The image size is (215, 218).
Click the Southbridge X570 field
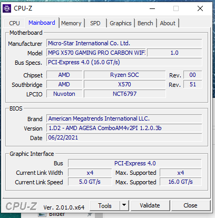coord(124,84)
